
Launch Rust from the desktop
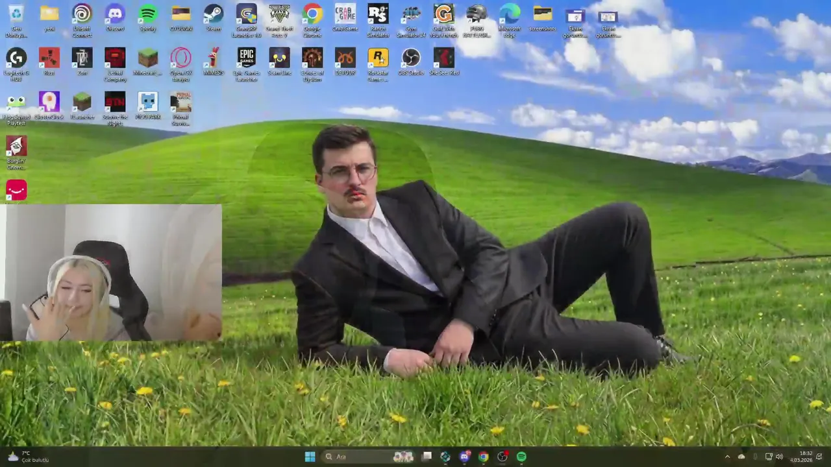coord(49,62)
